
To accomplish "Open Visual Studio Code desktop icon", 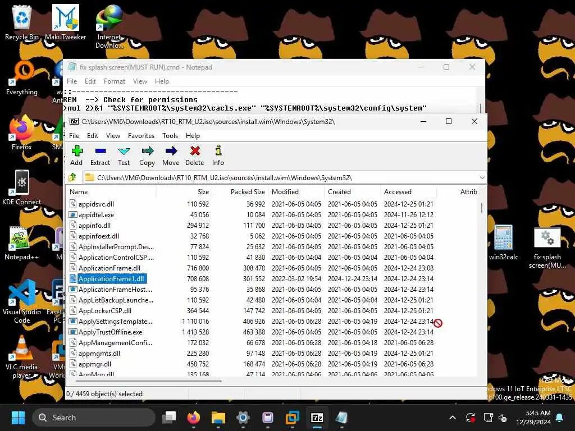I will [22, 301].
